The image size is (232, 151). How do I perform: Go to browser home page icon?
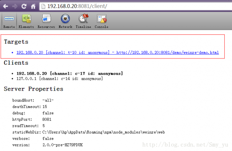(33, 6)
